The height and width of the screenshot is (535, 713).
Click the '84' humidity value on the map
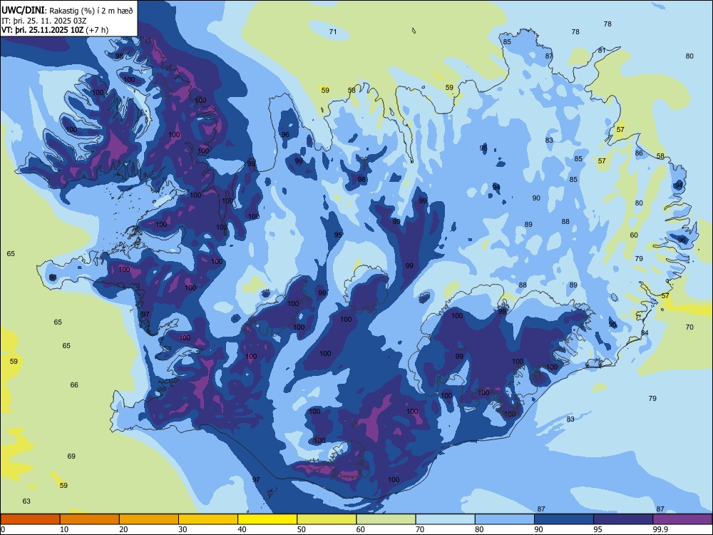(645, 333)
